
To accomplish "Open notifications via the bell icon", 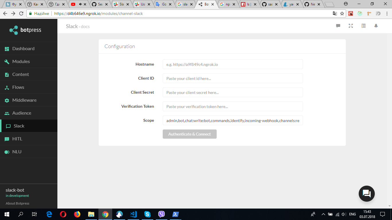I will pos(376,26).
